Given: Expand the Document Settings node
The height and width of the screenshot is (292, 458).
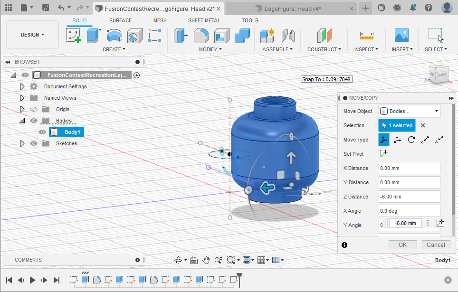Looking at the screenshot, I should [x=22, y=86].
